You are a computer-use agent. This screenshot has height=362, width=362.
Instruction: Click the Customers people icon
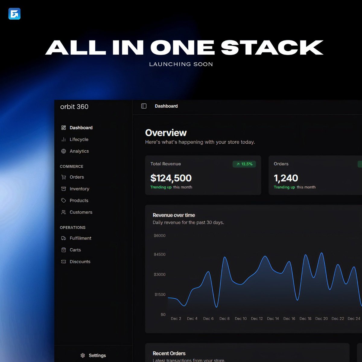click(x=63, y=212)
